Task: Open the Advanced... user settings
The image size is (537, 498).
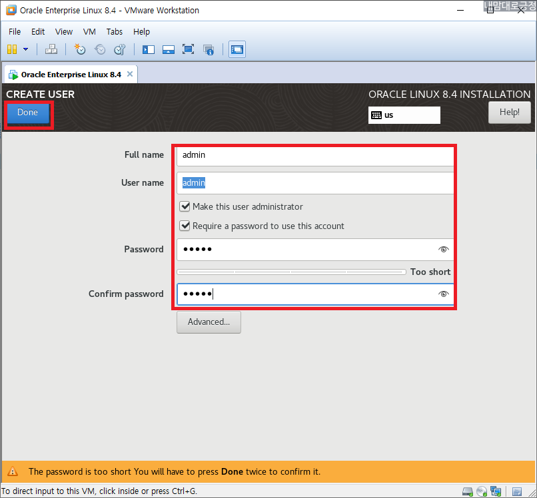Action: coord(209,322)
